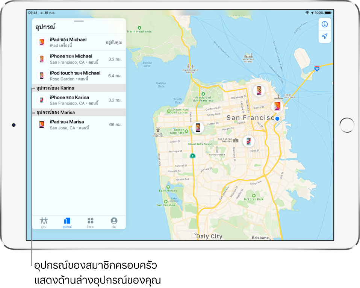The width and height of the screenshot is (360, 288).
Task: Tap the panel grabber handle above อุปกรณ์
Action: point(79,21)
